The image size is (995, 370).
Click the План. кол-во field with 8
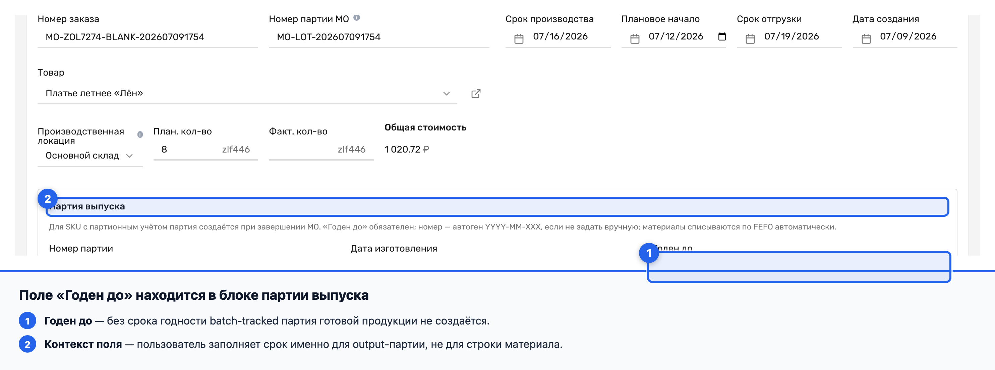(x=206, y=150)
